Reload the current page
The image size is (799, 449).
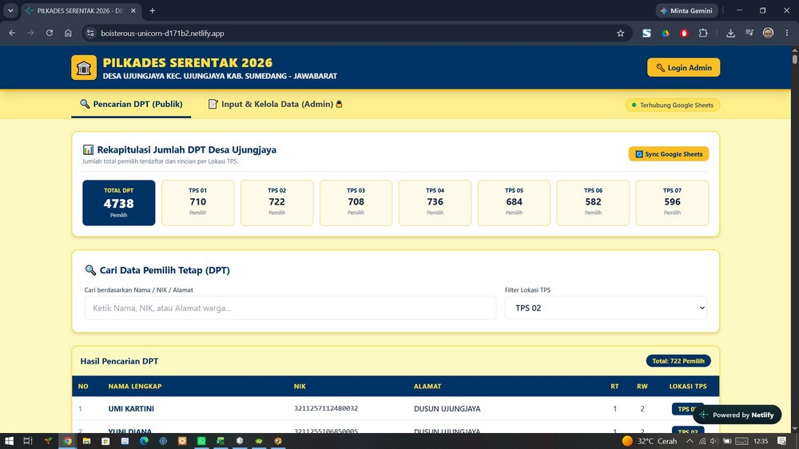(50, 33)
